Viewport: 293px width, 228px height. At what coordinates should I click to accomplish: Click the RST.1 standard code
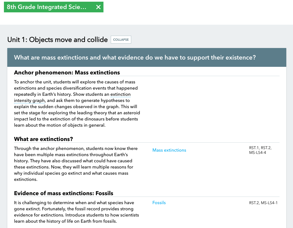pos(254,148)
